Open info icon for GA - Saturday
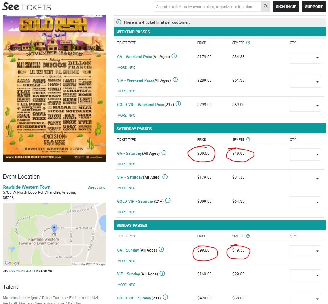Viewport: 328px width, 304px height. [x=164, y=153]
